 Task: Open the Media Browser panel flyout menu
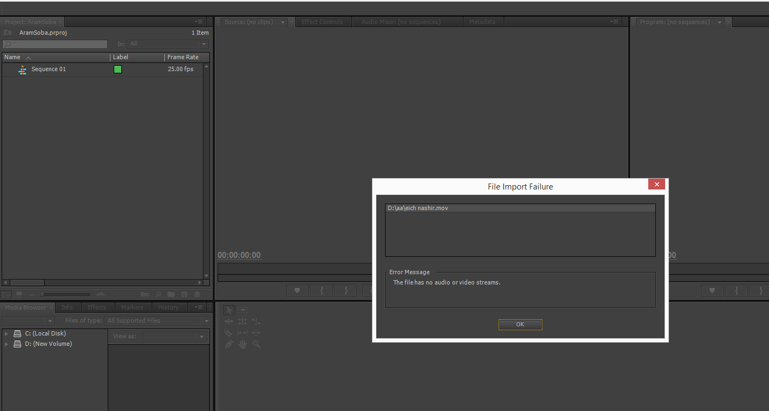199,307
